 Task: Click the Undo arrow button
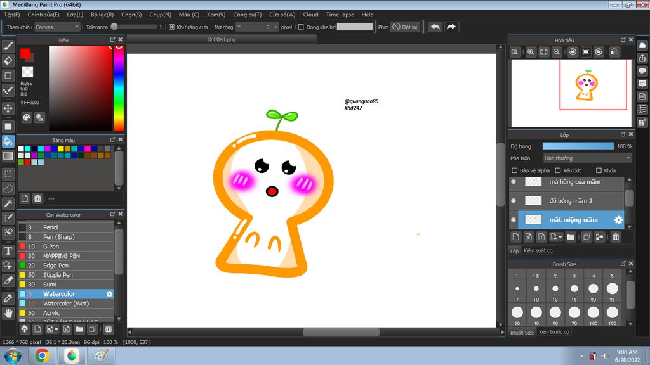[x=435, y=27]
